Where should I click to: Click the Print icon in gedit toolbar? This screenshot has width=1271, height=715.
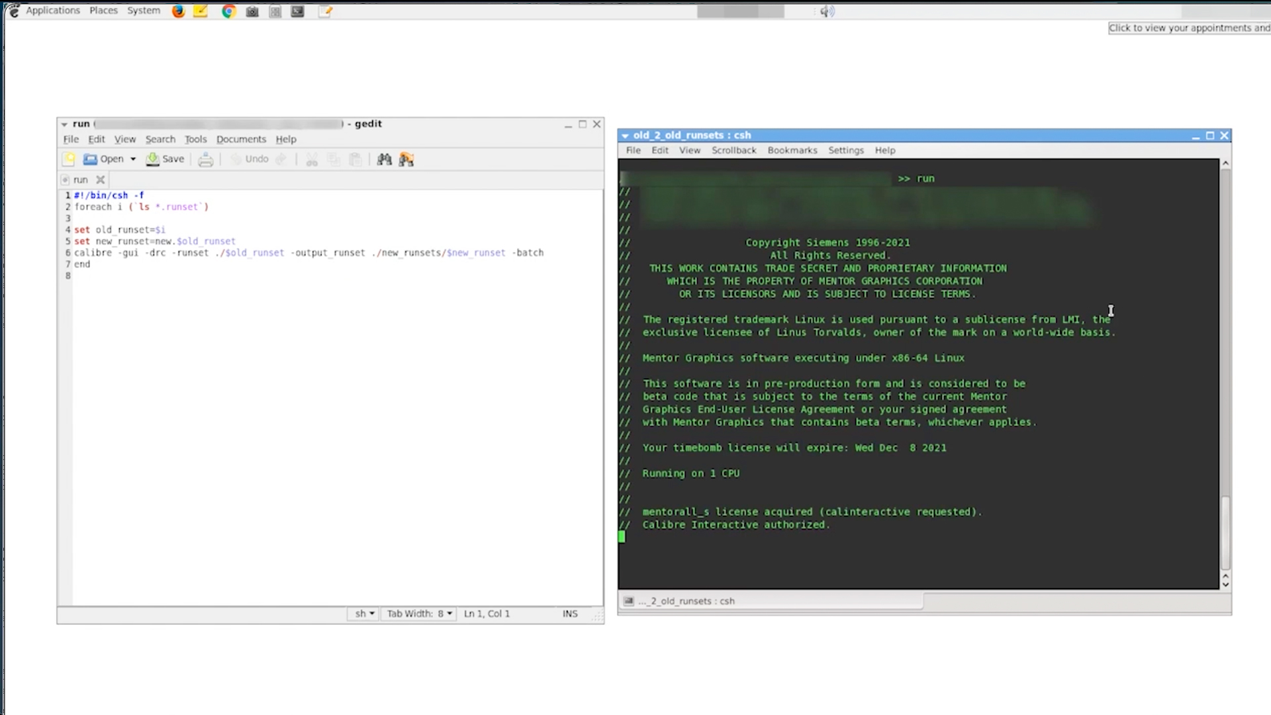(205, 160)
